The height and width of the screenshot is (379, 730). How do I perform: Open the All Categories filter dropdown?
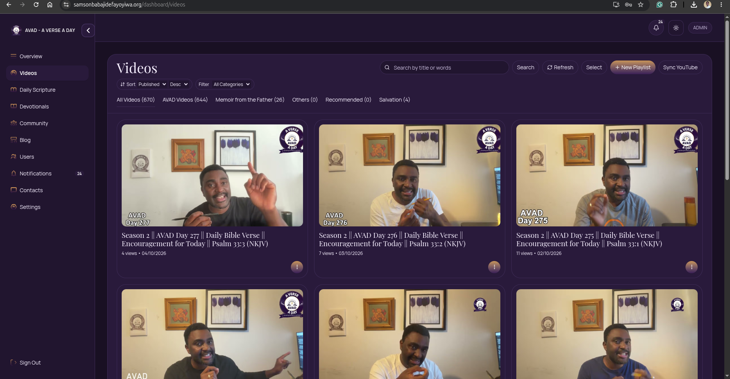[232, 84]
